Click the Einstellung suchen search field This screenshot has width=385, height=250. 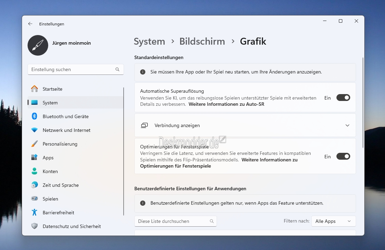[x=72, y=69]
